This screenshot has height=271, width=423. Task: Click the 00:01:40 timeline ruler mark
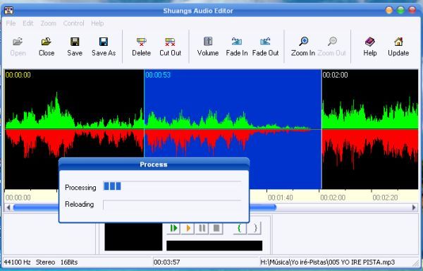281,198
